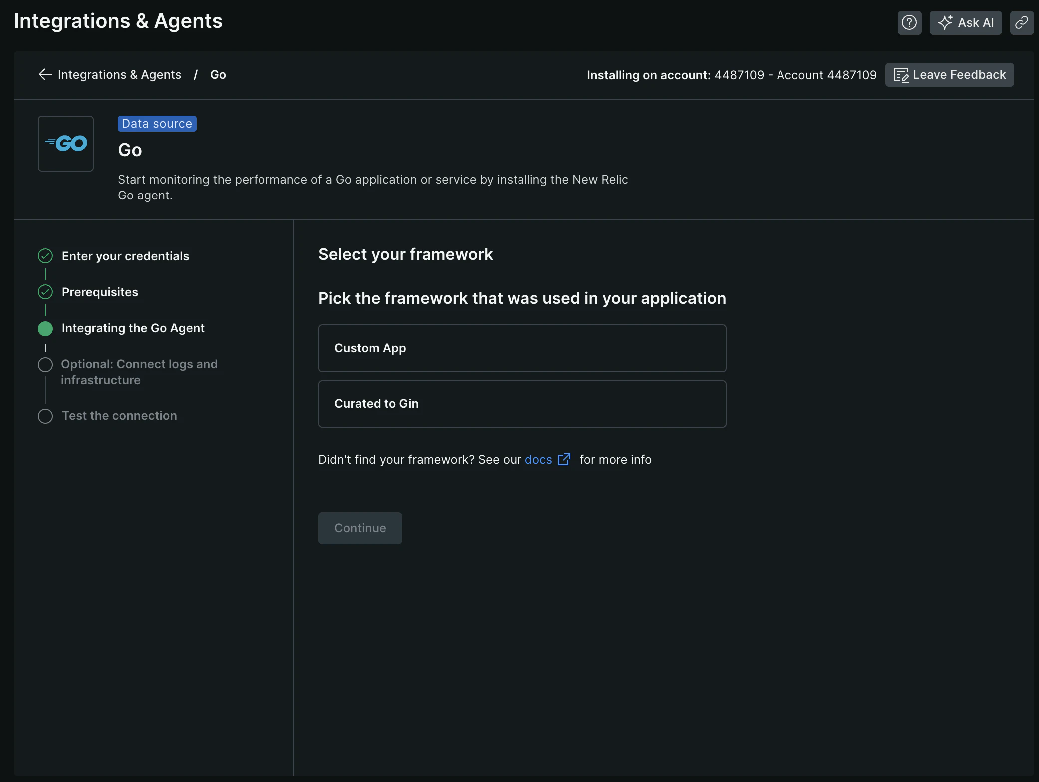1039x782 pixels.
Task: Select the Curated to Gin framework option
Action: tap(522, 404)
